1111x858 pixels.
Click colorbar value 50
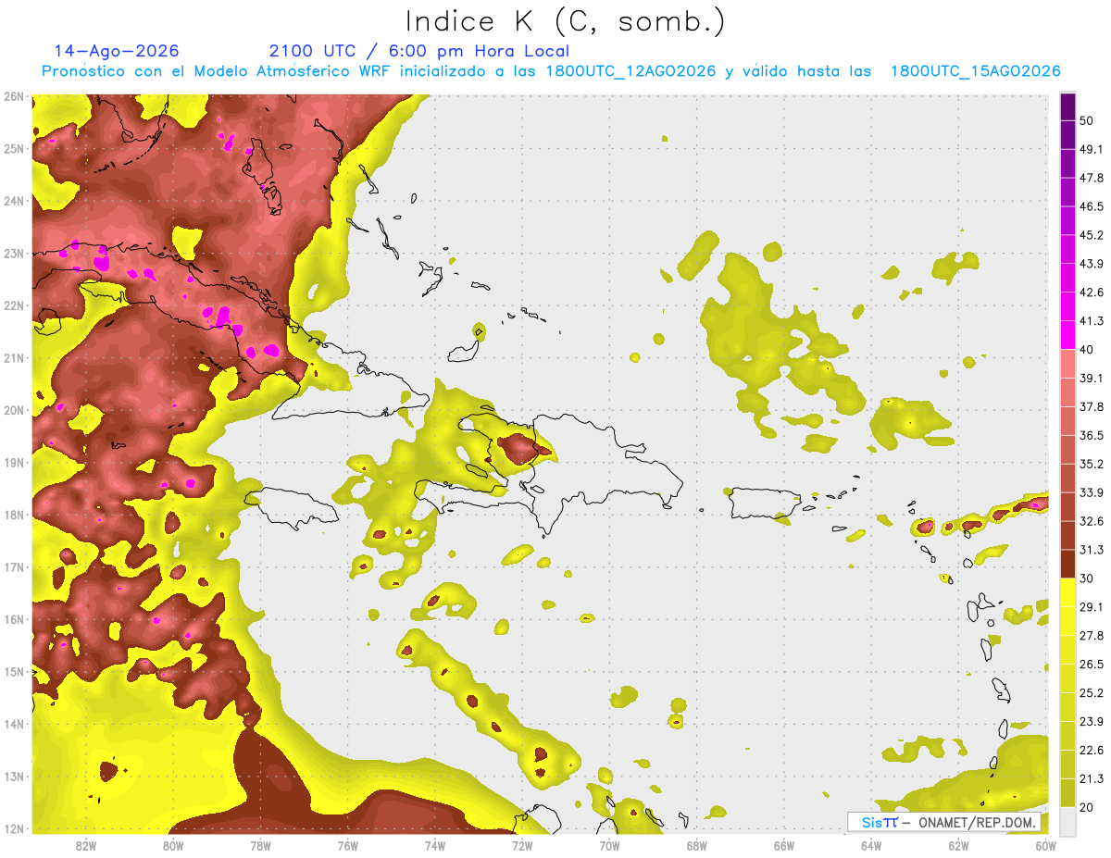[x=1087, y=120]
